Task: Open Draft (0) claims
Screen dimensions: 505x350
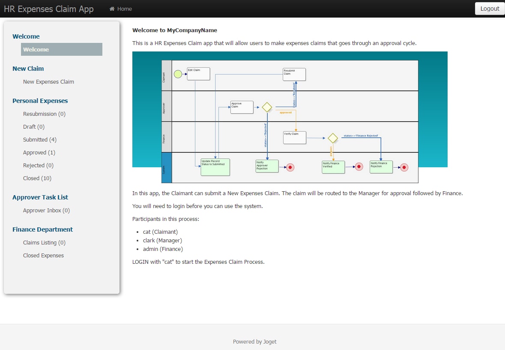Action: coord(33,127)
